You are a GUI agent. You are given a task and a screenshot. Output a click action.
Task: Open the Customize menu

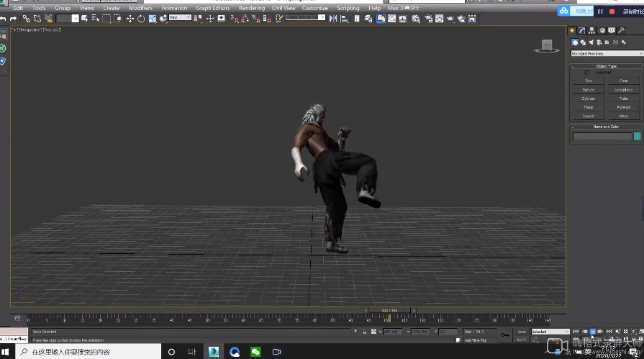click(315, 8)
